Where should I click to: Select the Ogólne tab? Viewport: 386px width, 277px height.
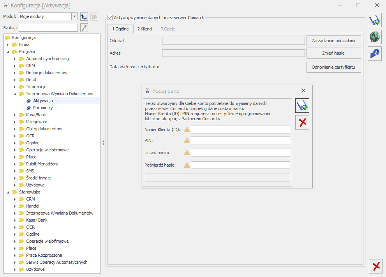pyautogui.click(x=120, y=29)
